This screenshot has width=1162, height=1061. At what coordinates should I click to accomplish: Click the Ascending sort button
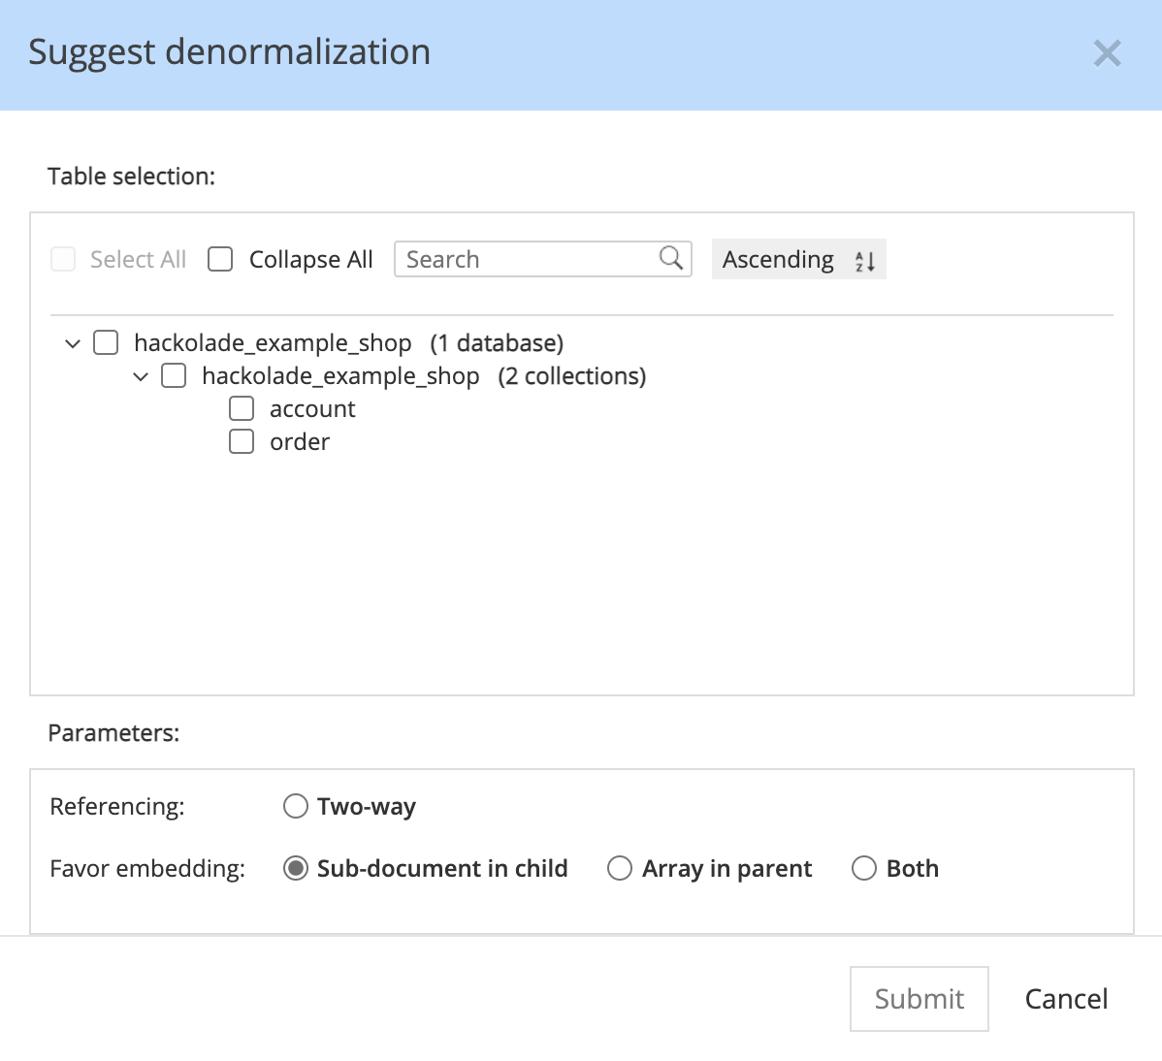[797, 259]
